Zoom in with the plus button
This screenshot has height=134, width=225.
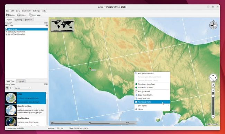coord(213,90)
